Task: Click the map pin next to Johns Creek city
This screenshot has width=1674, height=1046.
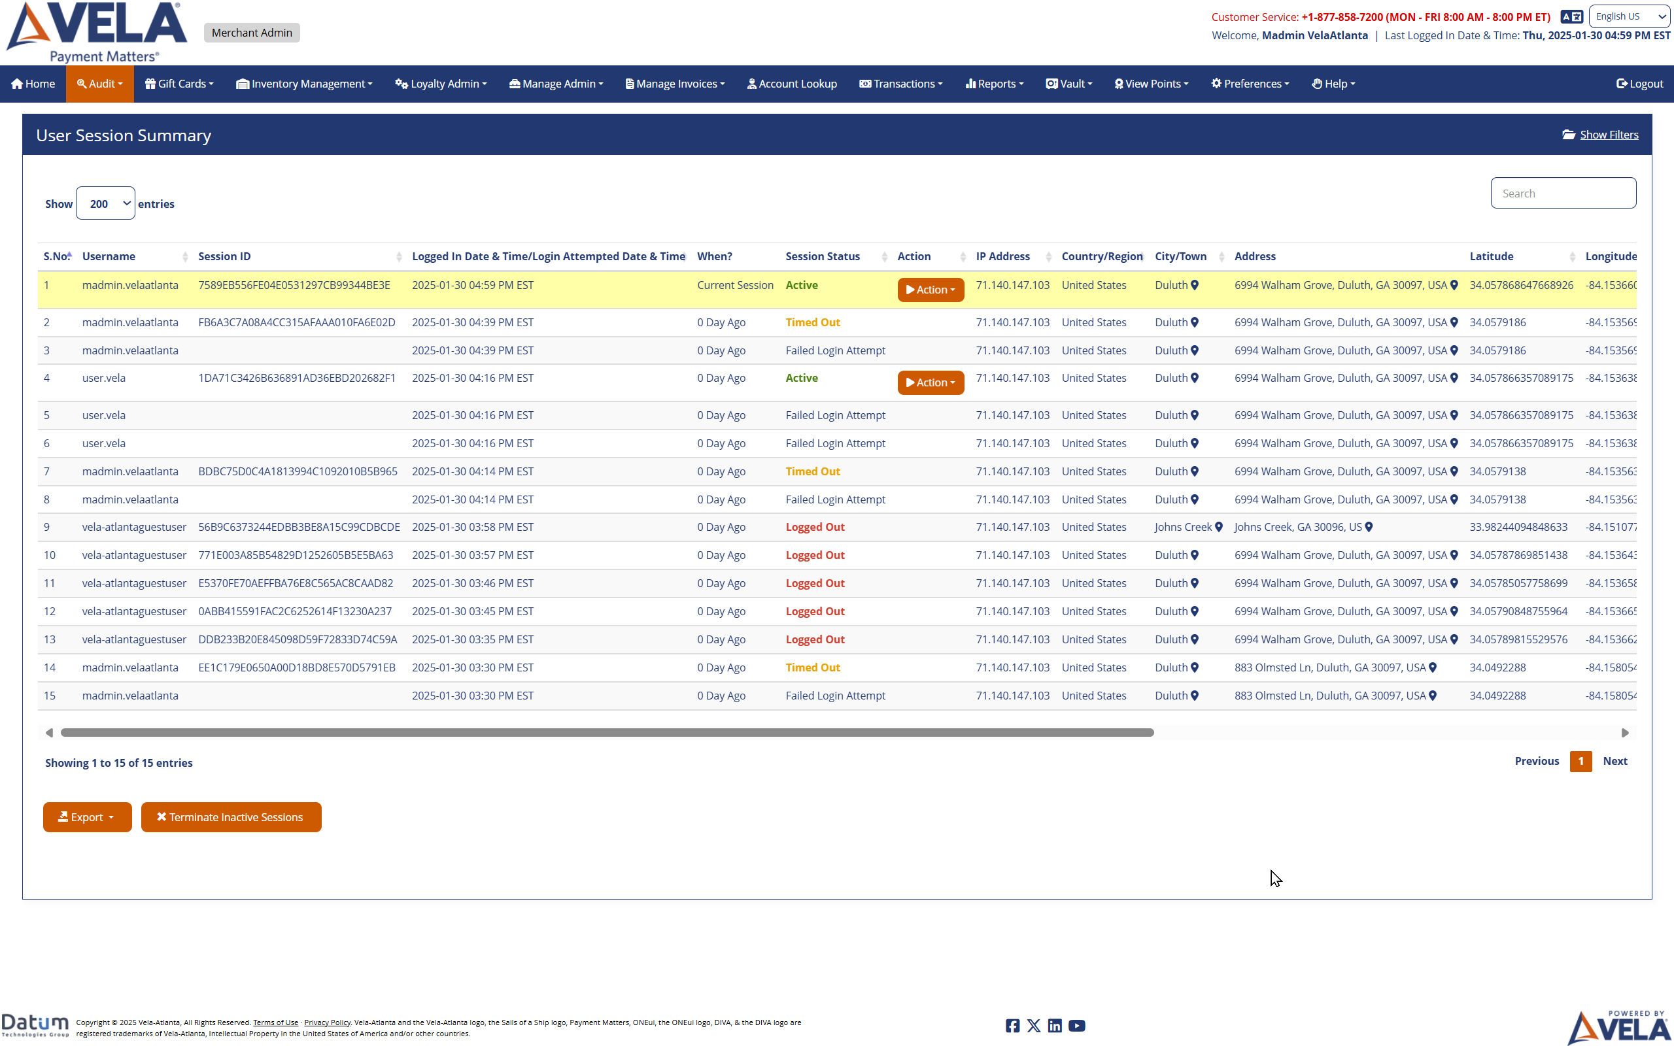Action: coord(1219,527)
